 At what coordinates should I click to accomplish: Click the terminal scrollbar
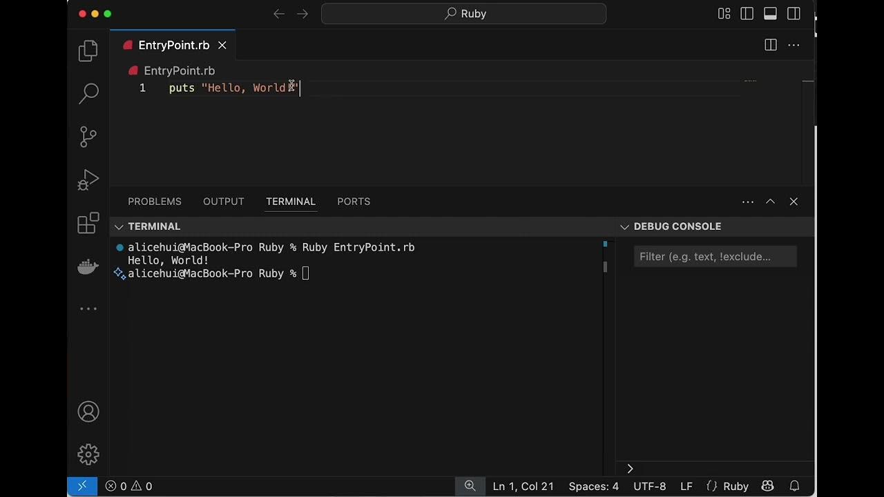pyautogui.click(x=605, y=266)
